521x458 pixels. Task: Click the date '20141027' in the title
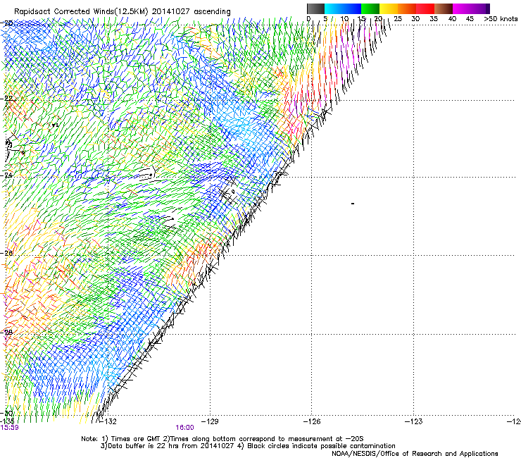(x=171, y=12)
